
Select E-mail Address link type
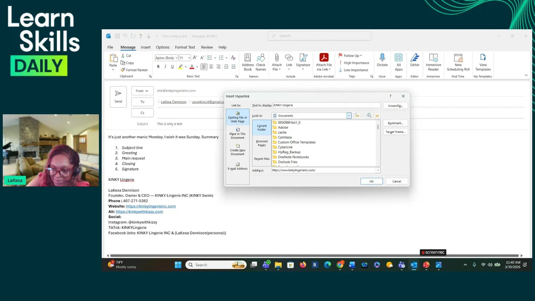click(237, 166)
